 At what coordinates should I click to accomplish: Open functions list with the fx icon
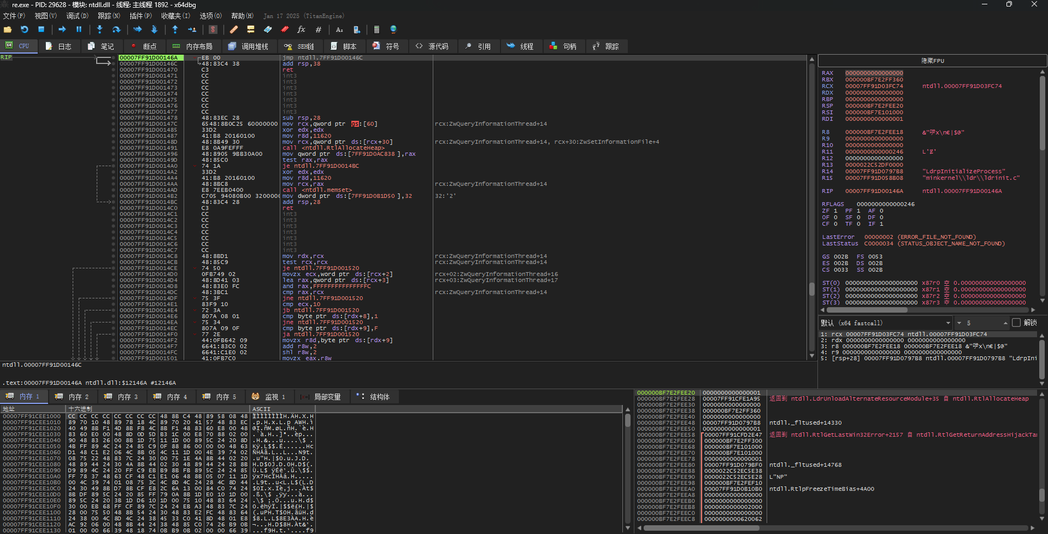tap(301, 30)
